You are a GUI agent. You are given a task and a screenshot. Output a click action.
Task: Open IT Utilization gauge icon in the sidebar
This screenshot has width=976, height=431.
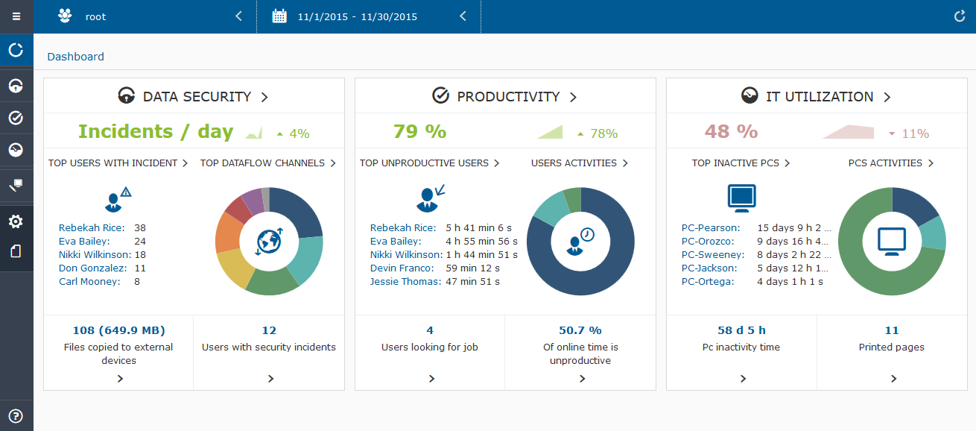coord(16,150)
